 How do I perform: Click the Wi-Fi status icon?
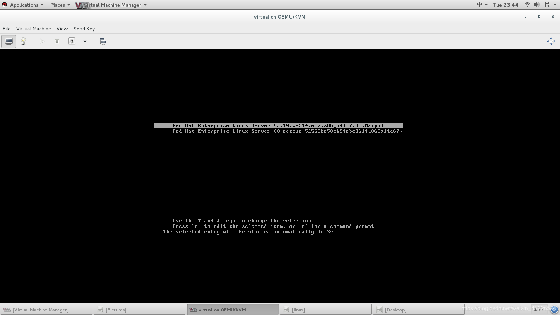(x=527, y=5)
